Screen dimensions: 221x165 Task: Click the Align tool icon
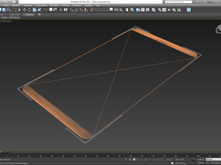(x=121, y=10)
